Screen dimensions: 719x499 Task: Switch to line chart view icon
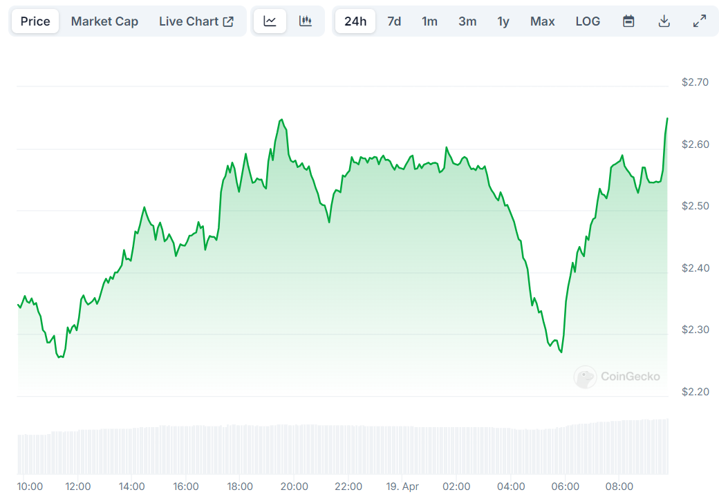pyautogui.click(x=270, y=21)
